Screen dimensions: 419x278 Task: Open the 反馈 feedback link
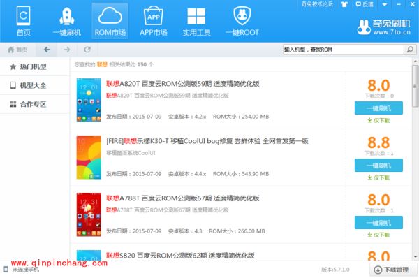point(365,4)
